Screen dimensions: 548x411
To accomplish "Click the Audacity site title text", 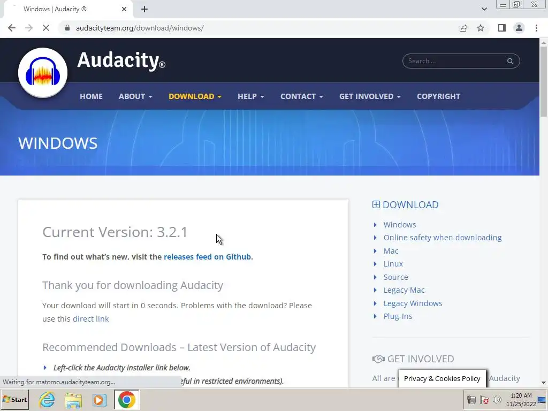I will pyautogui.click(x=121, y=60).
